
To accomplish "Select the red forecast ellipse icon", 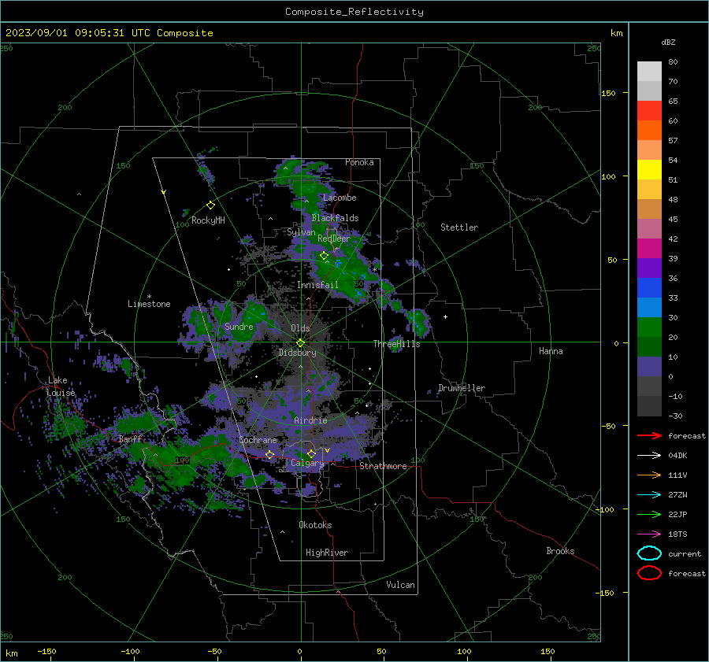I will 649,573.
